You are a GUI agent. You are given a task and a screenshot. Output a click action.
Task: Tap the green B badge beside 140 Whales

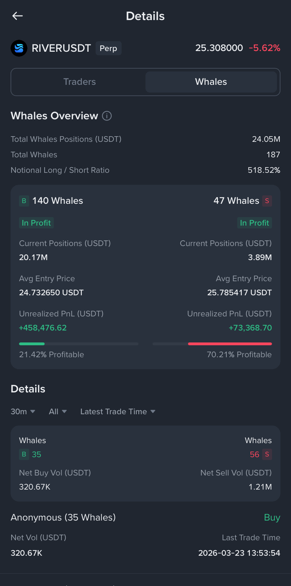click(24, 201)
